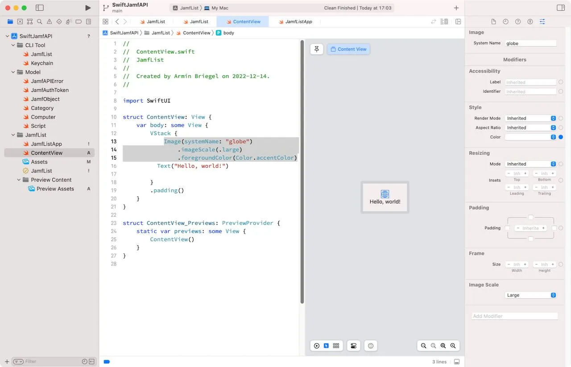This screenshot has height=367, width=571.
Task: Open the Quick Help inspector
Action: 517,21
